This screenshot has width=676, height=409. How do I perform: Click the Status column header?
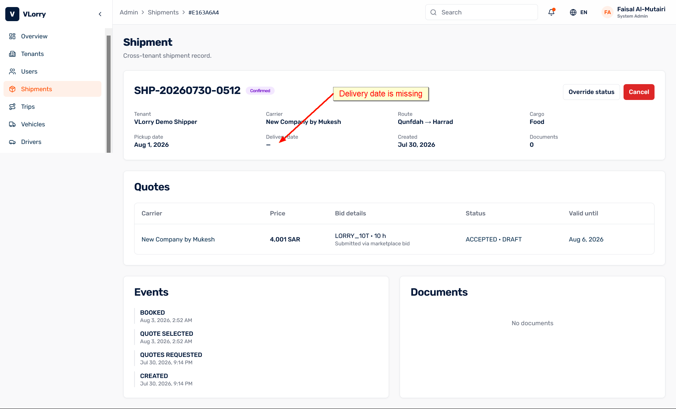tap(475, 213)
